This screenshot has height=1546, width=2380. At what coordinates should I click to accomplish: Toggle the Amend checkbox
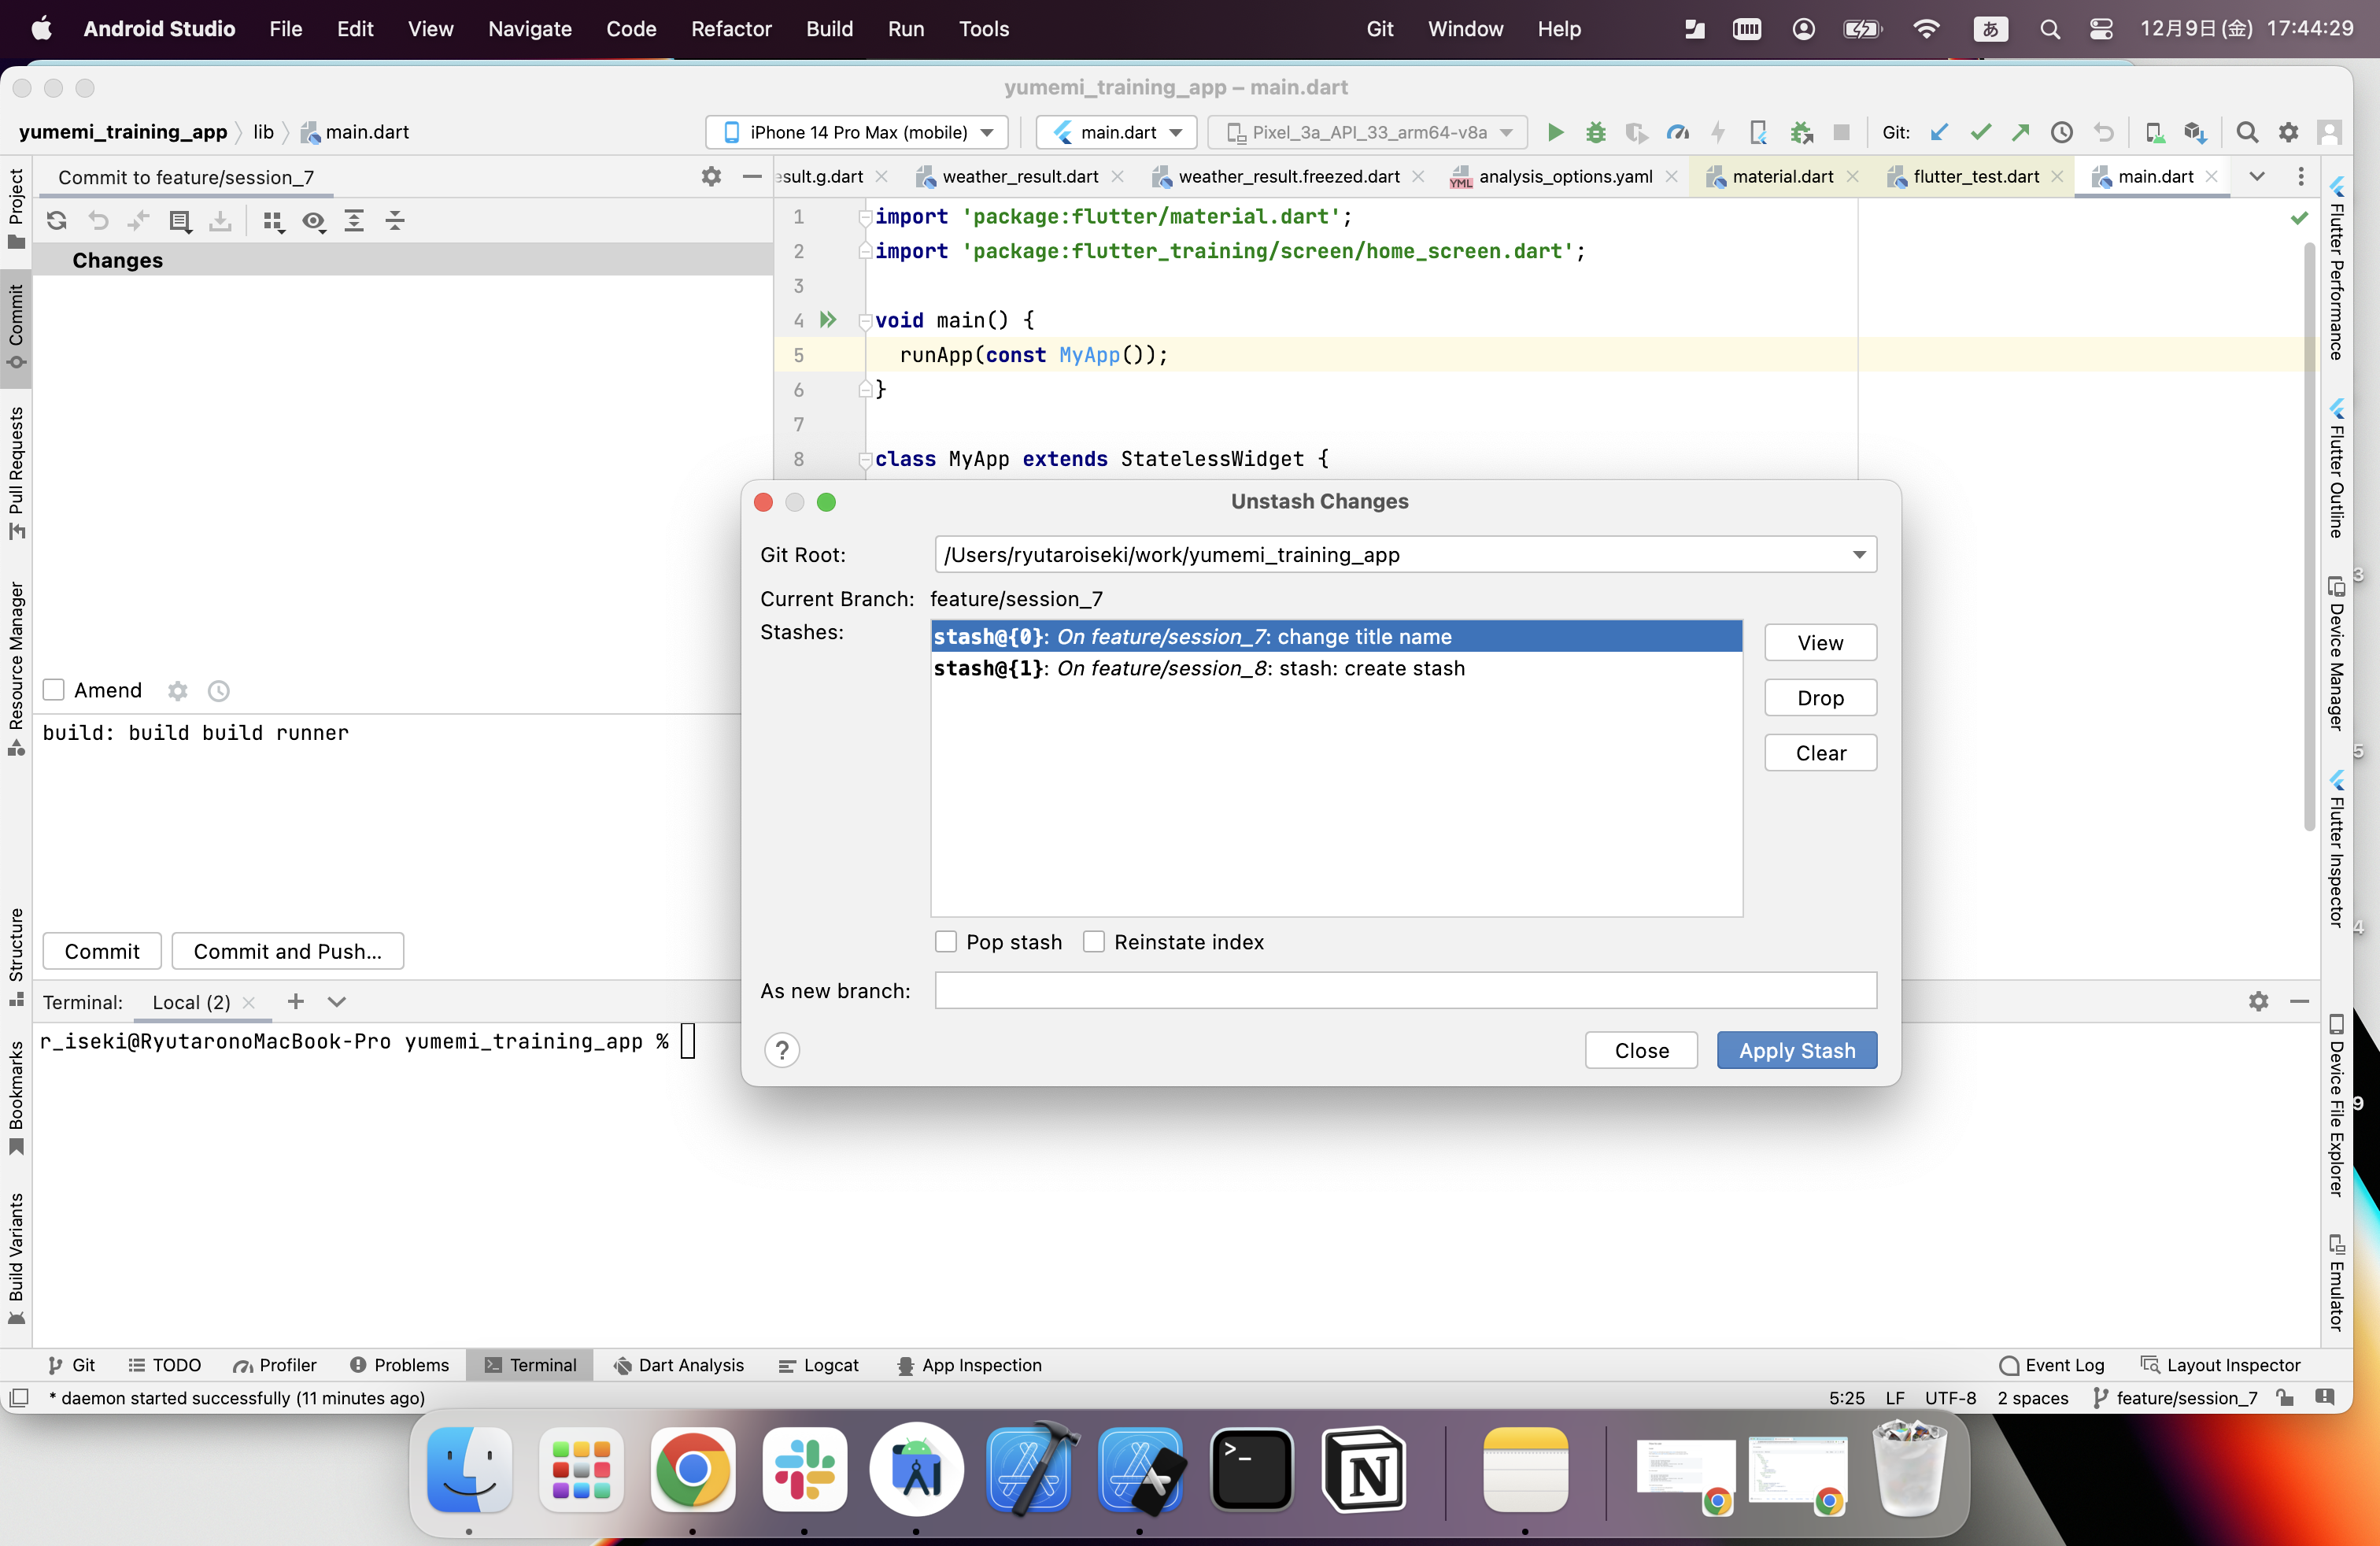pos(54,690)
